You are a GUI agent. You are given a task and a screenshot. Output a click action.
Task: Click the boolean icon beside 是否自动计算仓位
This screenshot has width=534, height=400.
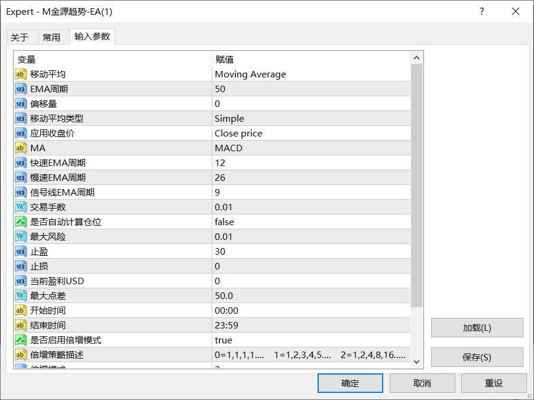pyautogui.click(x=21, y=222)
